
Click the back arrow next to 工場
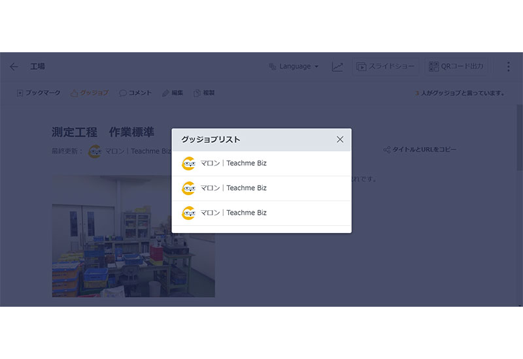[14, 67]
